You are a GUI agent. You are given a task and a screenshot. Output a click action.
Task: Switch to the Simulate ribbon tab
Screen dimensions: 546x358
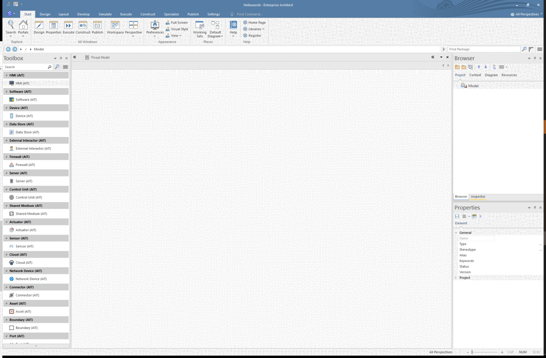105,14
